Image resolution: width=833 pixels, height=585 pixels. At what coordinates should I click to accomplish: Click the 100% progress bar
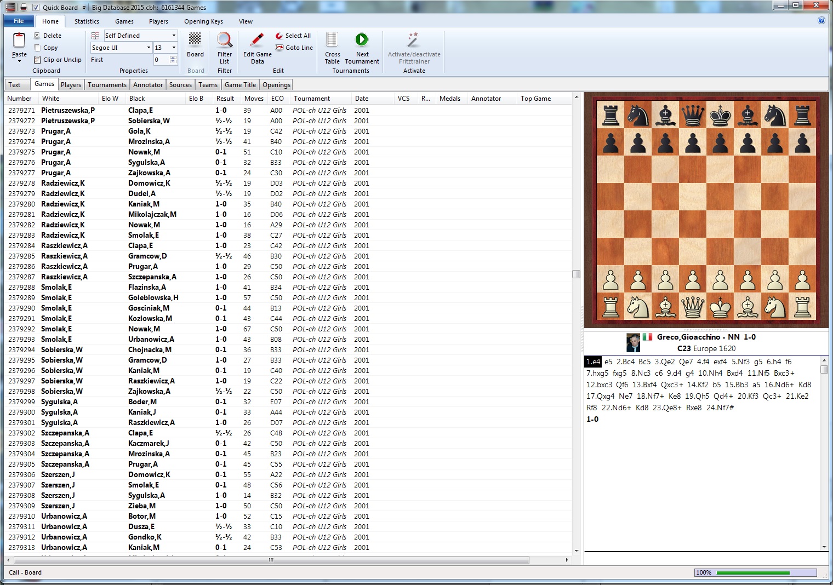pos(756,572)
